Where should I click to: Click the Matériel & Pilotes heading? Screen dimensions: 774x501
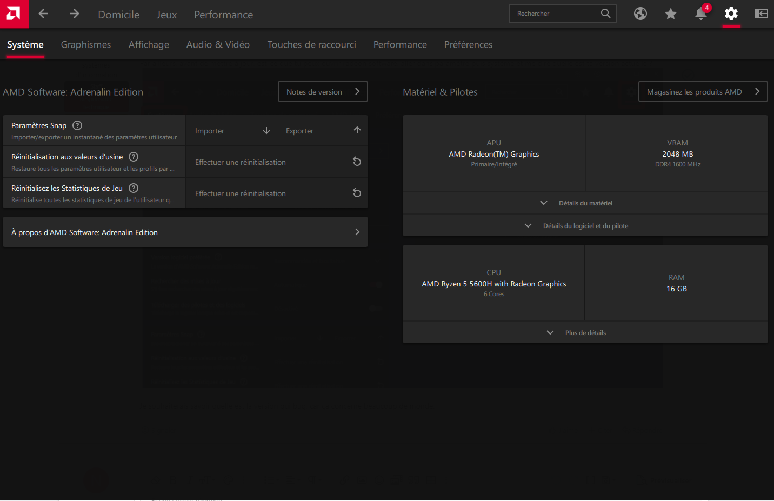440,92
